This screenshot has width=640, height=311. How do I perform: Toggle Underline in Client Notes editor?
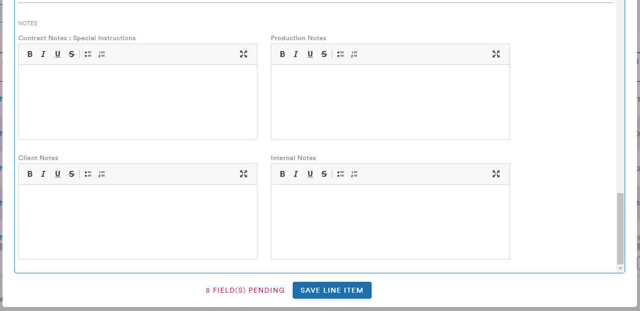coord(58,174)
